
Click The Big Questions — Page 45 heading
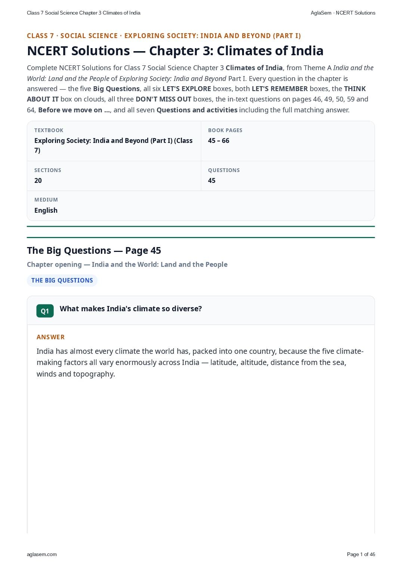(94, 250)
